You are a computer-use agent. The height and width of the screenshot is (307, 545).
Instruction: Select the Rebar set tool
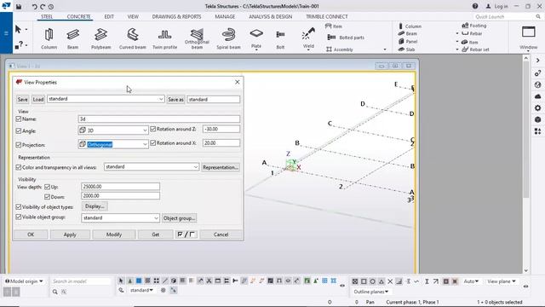[475, 49]
